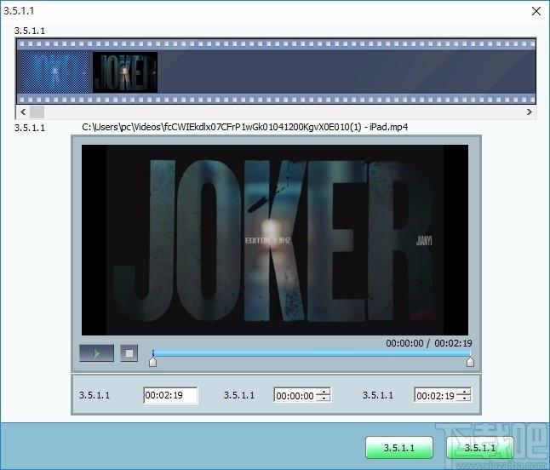Click the filmstrip scroll left arrow
550x470 pixels.
(23, 112)
